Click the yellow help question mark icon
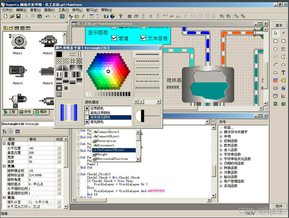 pyautogui.click(x=121, y=17)
